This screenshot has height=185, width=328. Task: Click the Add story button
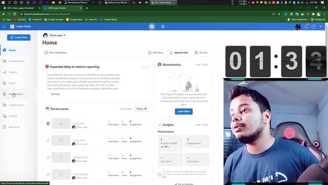coord(156,52)
